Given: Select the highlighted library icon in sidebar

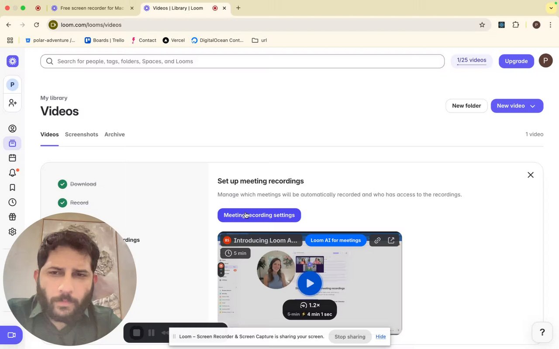Looking at the screenshot, I should pyautogui.click(x=12, y=143).
